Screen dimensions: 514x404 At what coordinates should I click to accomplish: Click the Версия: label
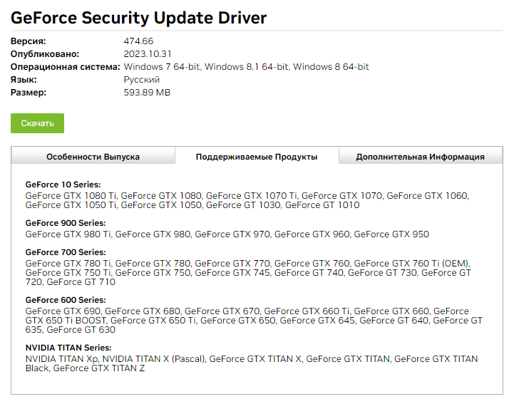click(29, 41)
